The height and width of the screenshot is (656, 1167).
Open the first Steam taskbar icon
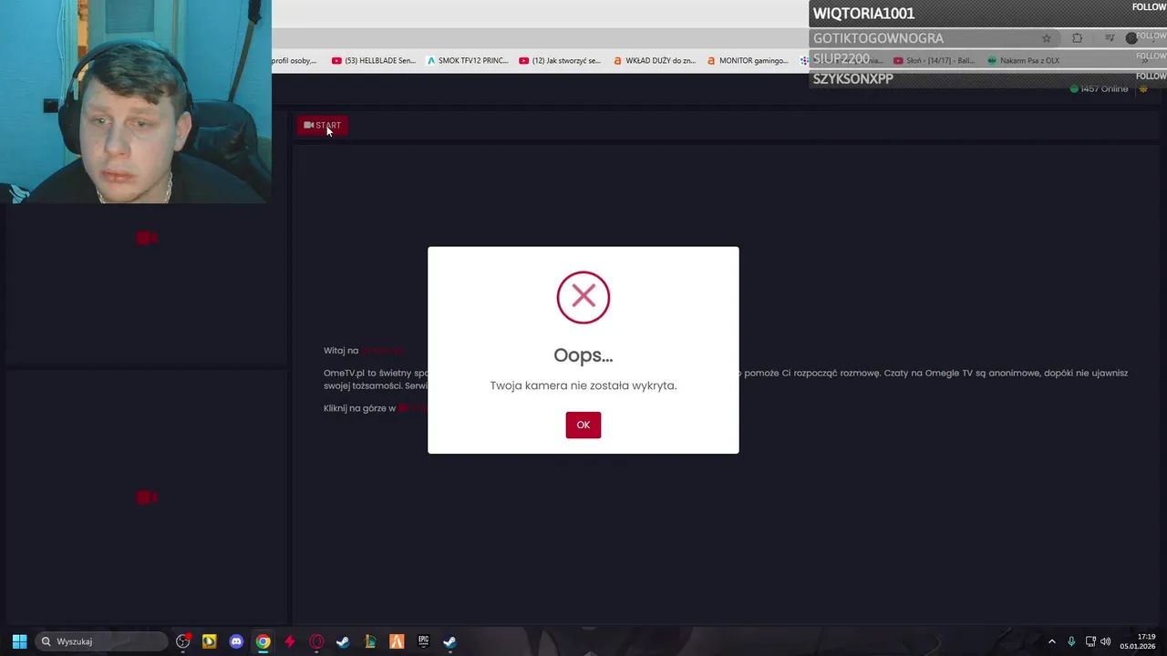click(343, 641)
